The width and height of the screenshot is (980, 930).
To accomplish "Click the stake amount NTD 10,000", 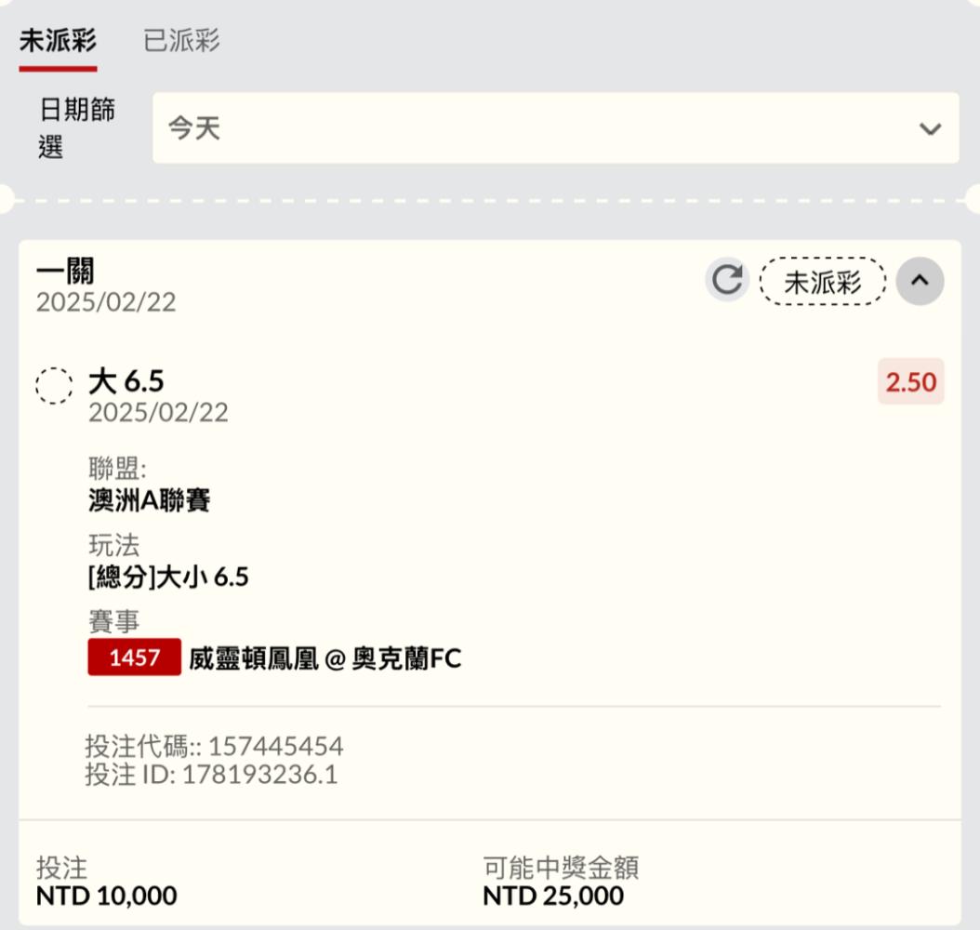I will 106,896.
